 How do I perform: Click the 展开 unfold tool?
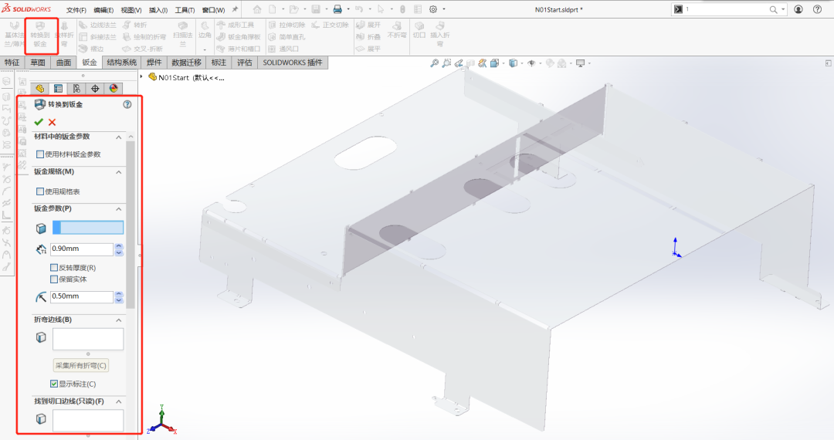(x=368, y=25)
